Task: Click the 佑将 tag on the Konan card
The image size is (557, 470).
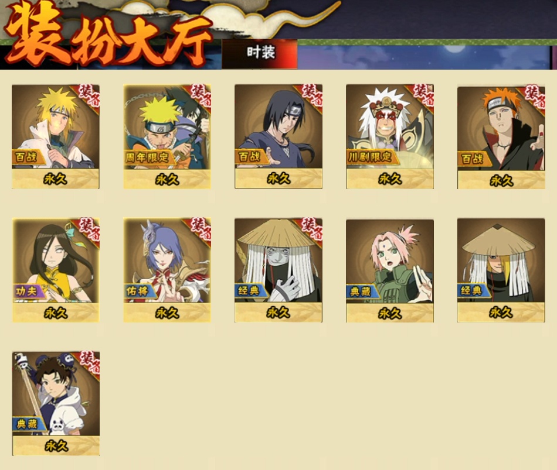Action: point(140,291)
